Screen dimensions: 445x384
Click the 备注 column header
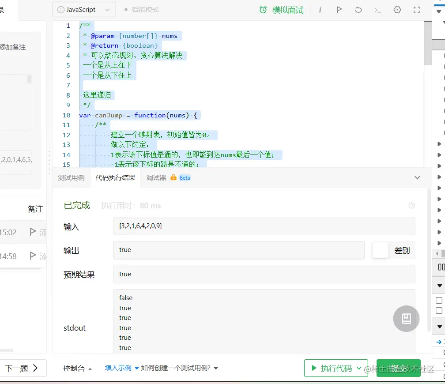coord(35,209)
